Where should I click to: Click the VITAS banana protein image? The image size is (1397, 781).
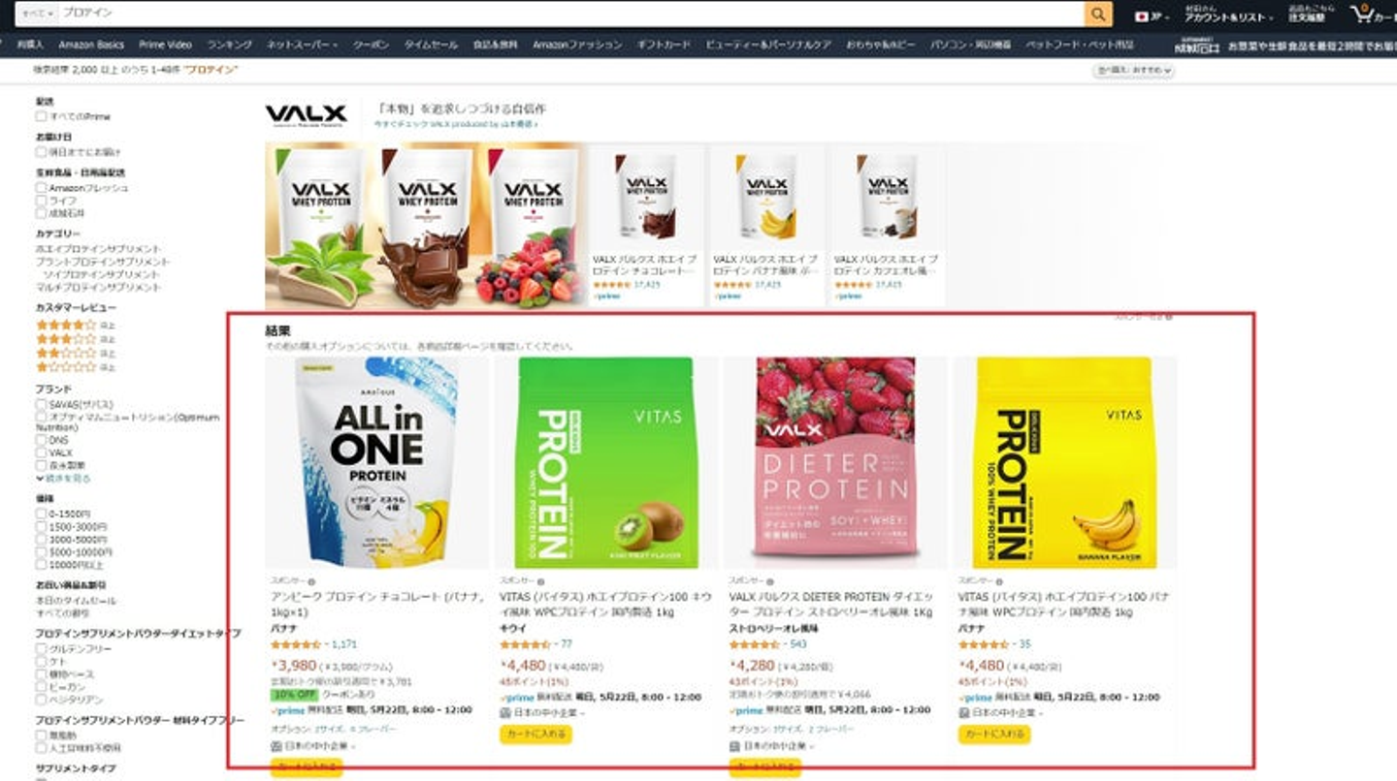point(1064,462)
